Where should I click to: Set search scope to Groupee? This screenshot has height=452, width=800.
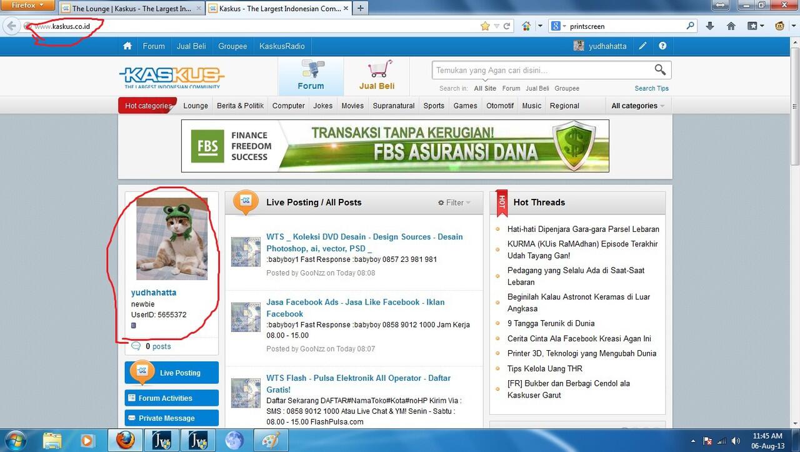[567, 89]
